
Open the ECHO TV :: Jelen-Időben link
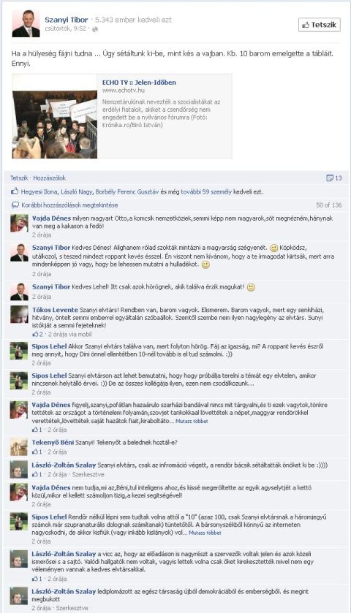tap(139, 83)
